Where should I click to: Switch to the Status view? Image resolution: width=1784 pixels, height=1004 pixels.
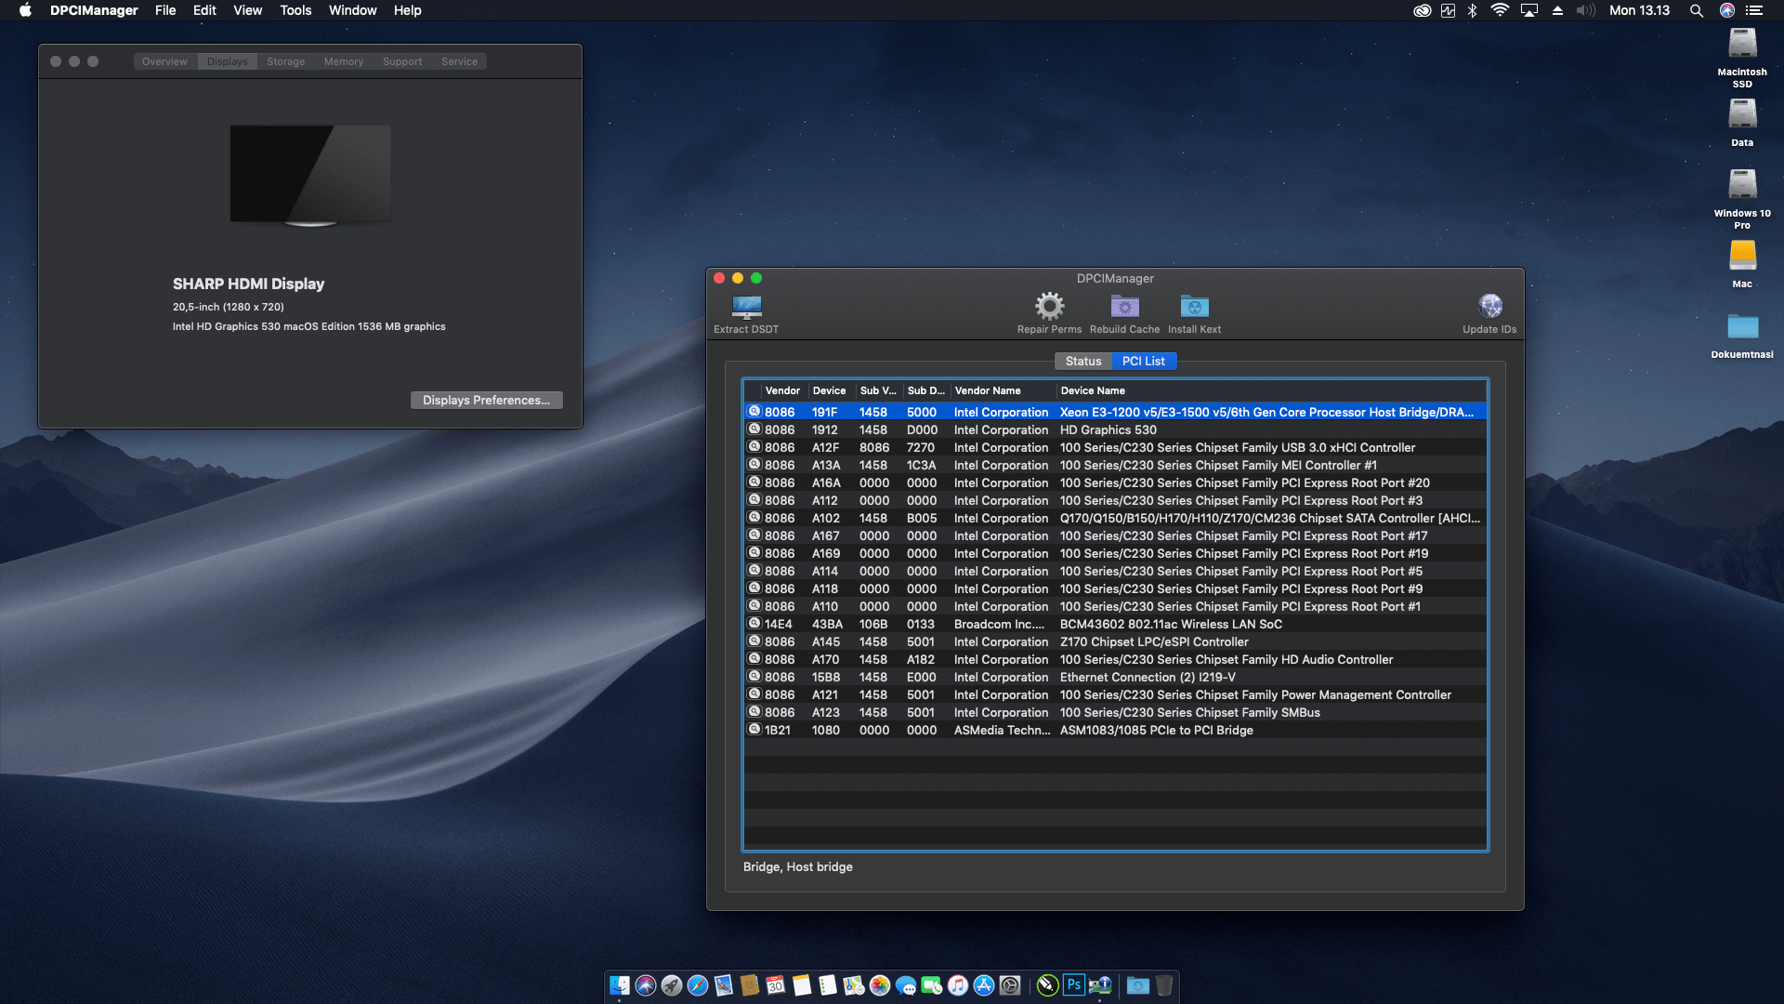click(x=1083, y=361)
